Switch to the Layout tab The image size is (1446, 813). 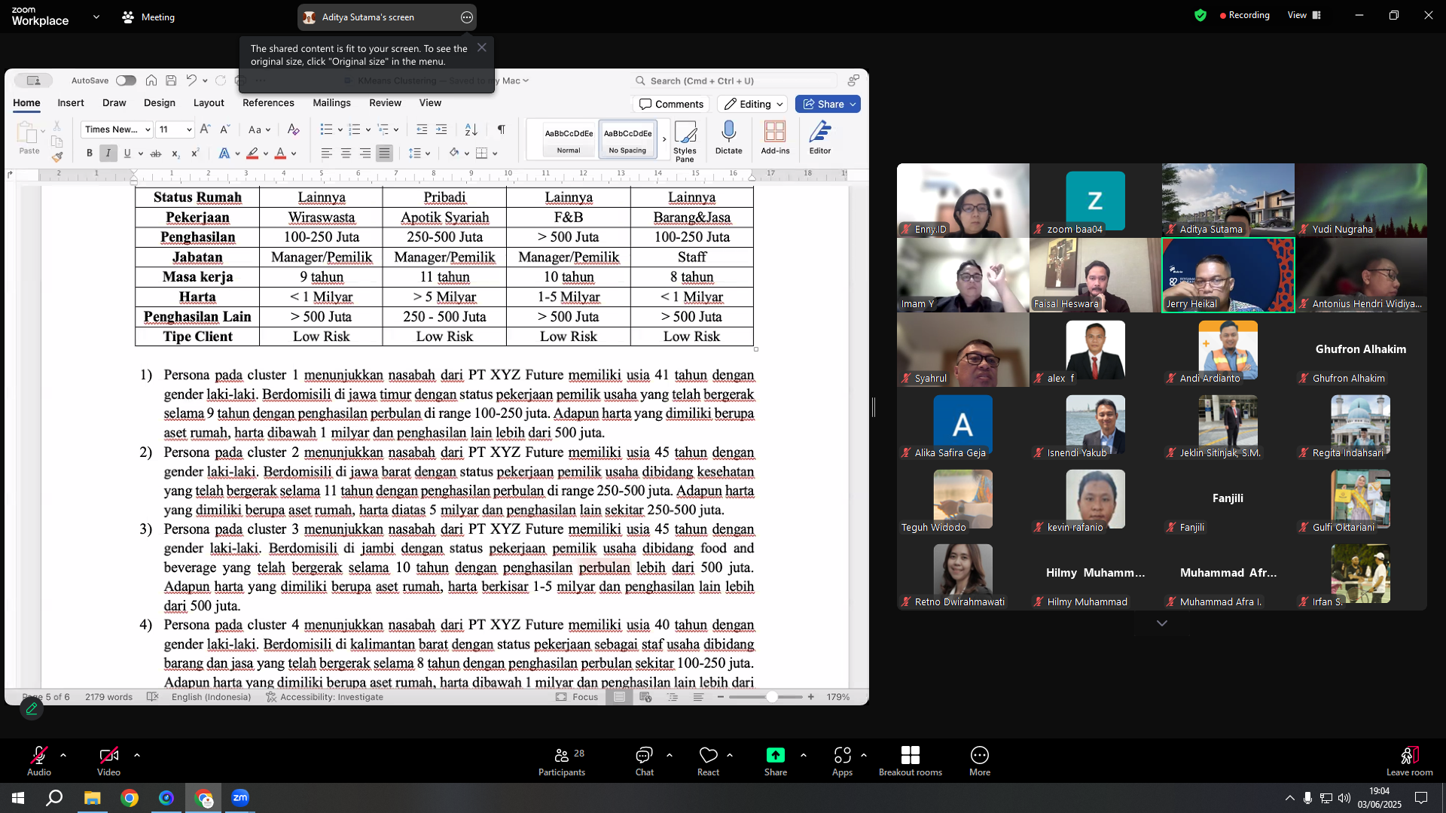coord(209,103)
